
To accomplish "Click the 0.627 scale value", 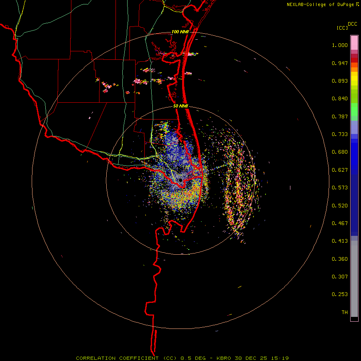I will coord(340,170).
